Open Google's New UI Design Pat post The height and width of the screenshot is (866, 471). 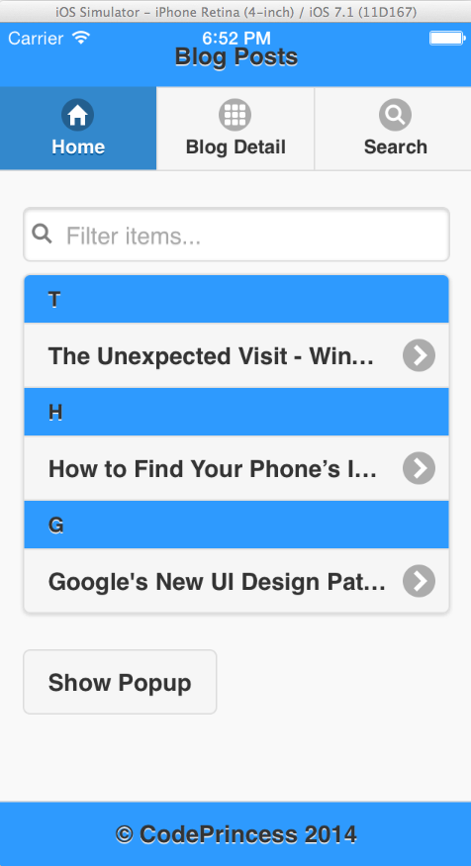click(236, 581)
